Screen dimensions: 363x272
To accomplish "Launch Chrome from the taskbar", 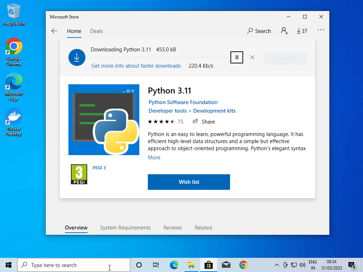I will coord(244,265).
